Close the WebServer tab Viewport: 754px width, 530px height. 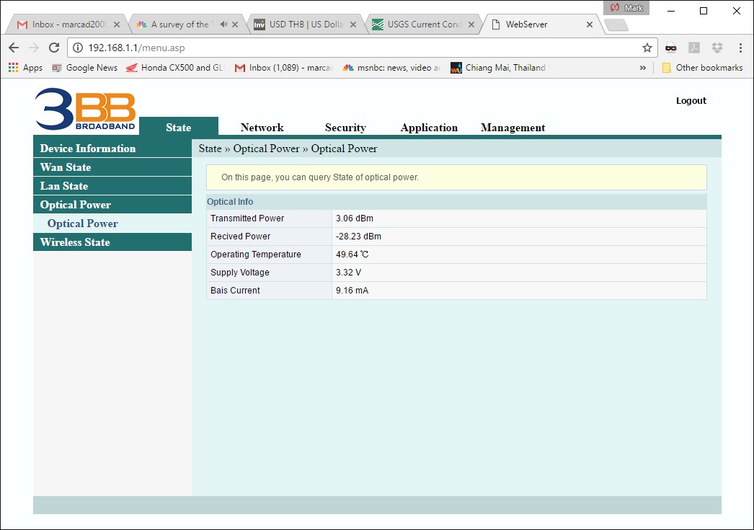pyautogui.click(x=590, y=25)
